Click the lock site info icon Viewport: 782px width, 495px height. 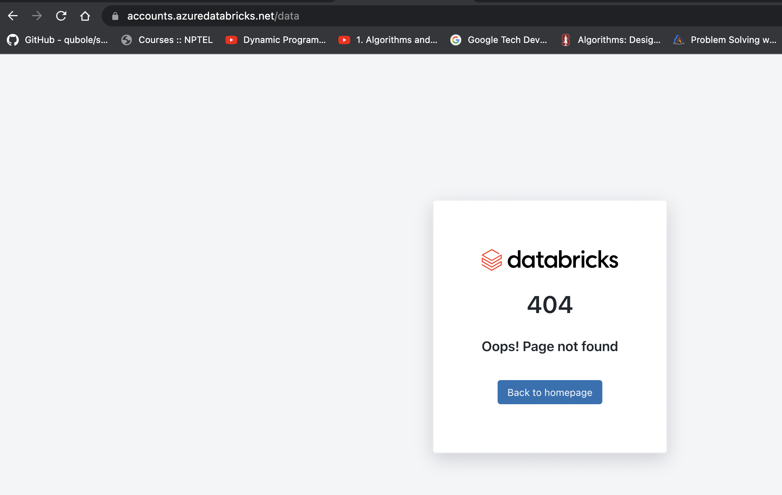click(x=115, y=16)
